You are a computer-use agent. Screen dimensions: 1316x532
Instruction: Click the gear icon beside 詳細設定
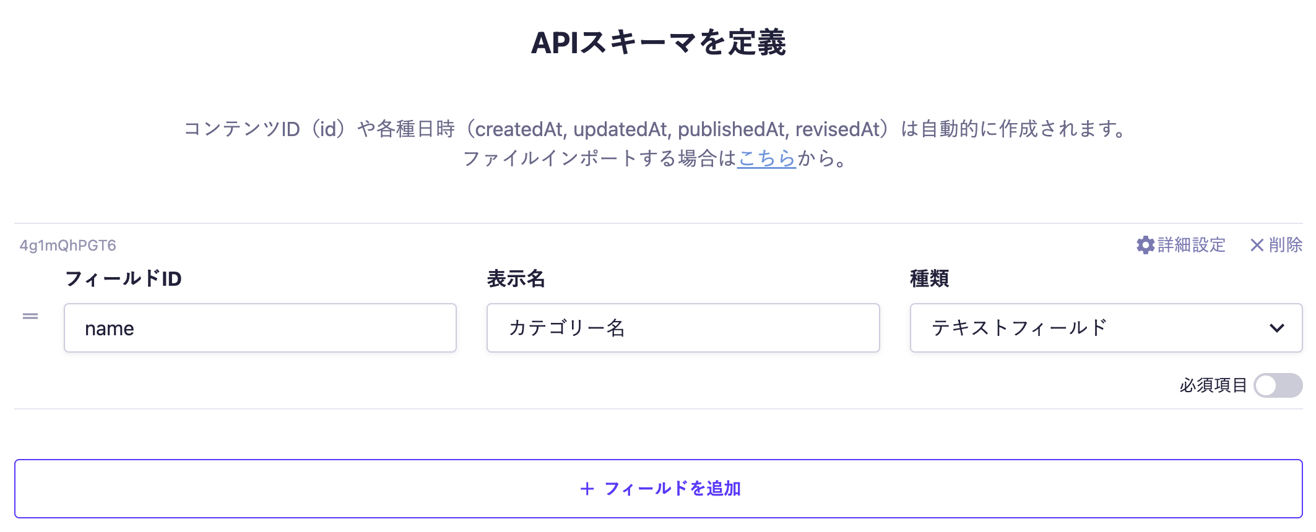1145,245
